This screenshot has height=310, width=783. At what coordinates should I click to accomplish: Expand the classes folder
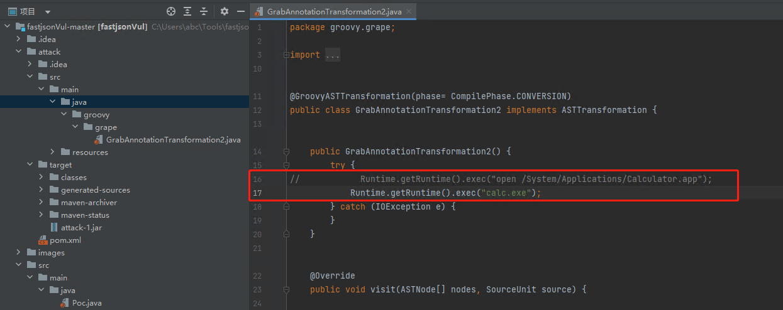[x=41, y=177]
